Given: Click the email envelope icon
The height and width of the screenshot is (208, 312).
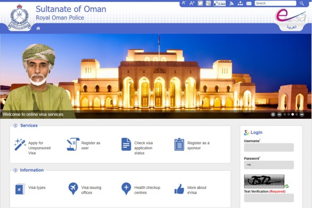Looking at the screenshot, I should (x=249, y=4).
